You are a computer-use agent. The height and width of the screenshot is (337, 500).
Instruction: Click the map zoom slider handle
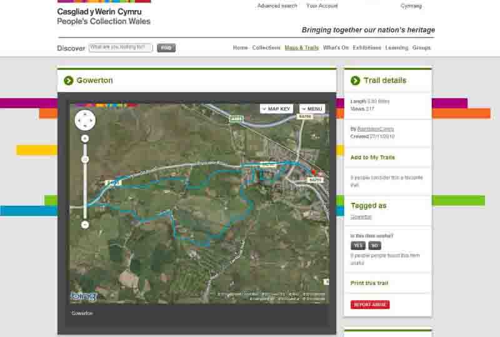point(85,159)
